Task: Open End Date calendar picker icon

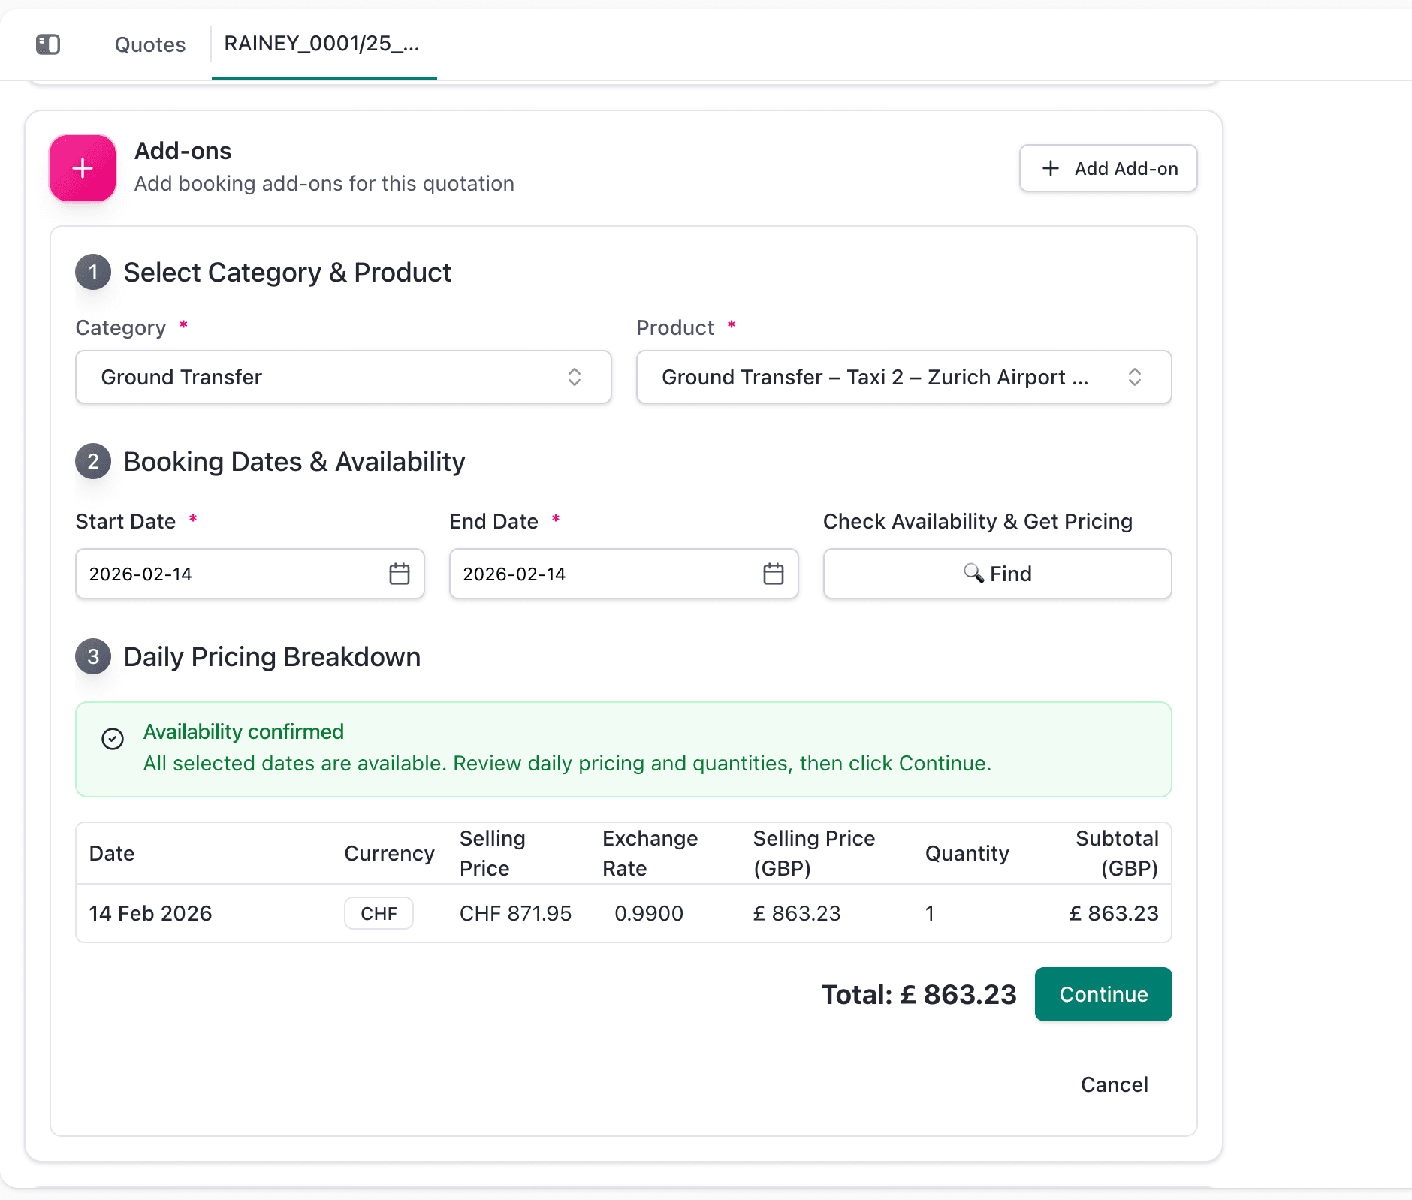Action: coord(774,574)
